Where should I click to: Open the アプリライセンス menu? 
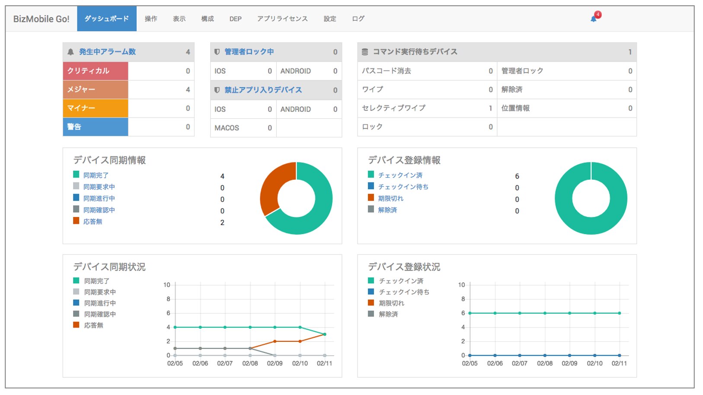[282, 19]
